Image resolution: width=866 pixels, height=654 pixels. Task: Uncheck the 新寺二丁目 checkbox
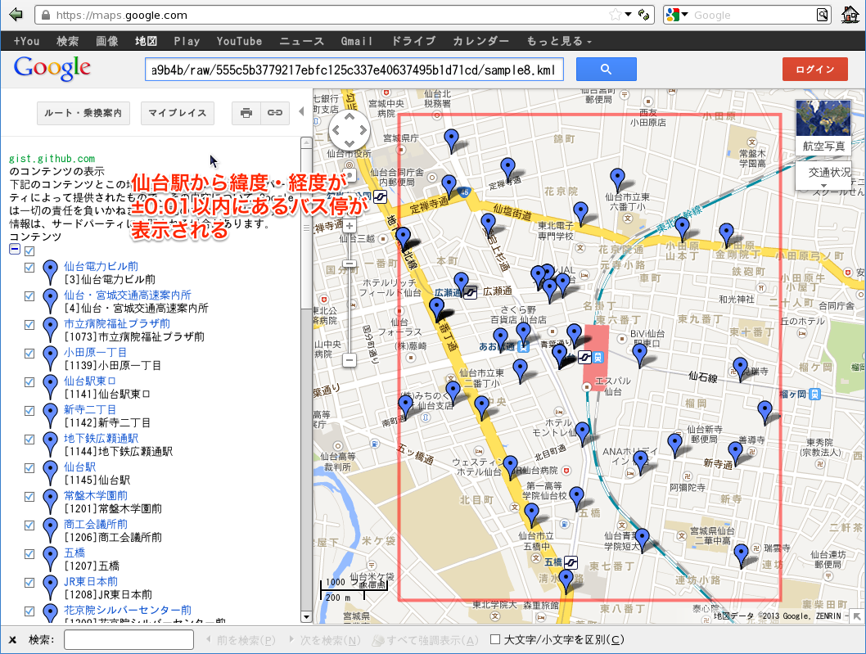pos(29,411)
